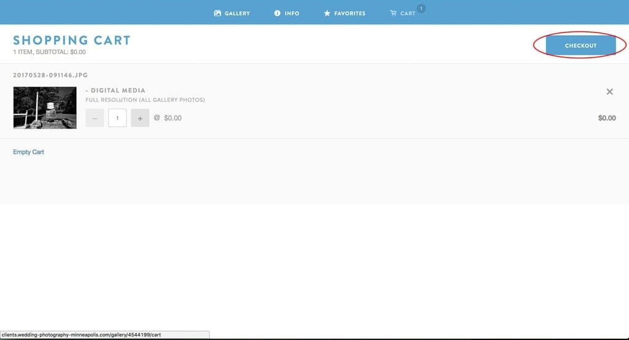Open the Info tab in navigation bar

click(286, 14)
